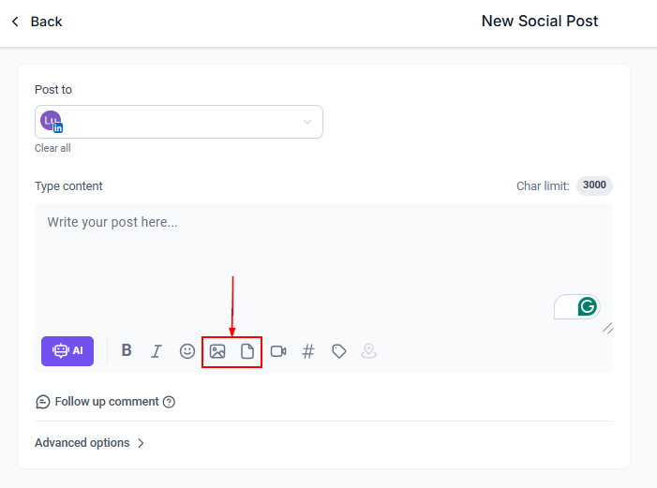Click the tag label icon
Image resolution: width=657 pixels, height=488 pixels.
pos(339,351)
